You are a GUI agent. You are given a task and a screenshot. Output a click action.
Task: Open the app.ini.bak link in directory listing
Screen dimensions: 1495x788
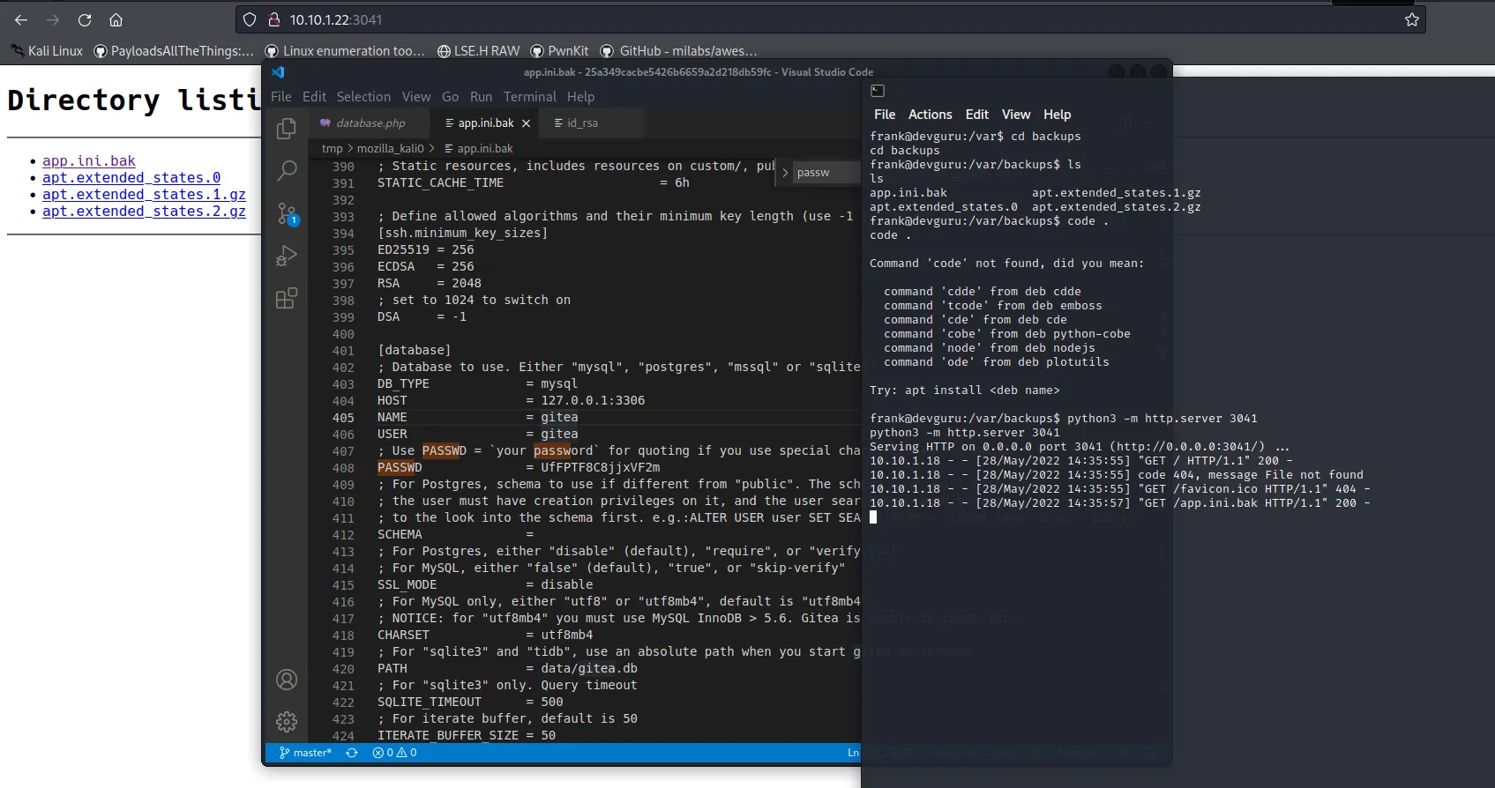pos(89,160)
